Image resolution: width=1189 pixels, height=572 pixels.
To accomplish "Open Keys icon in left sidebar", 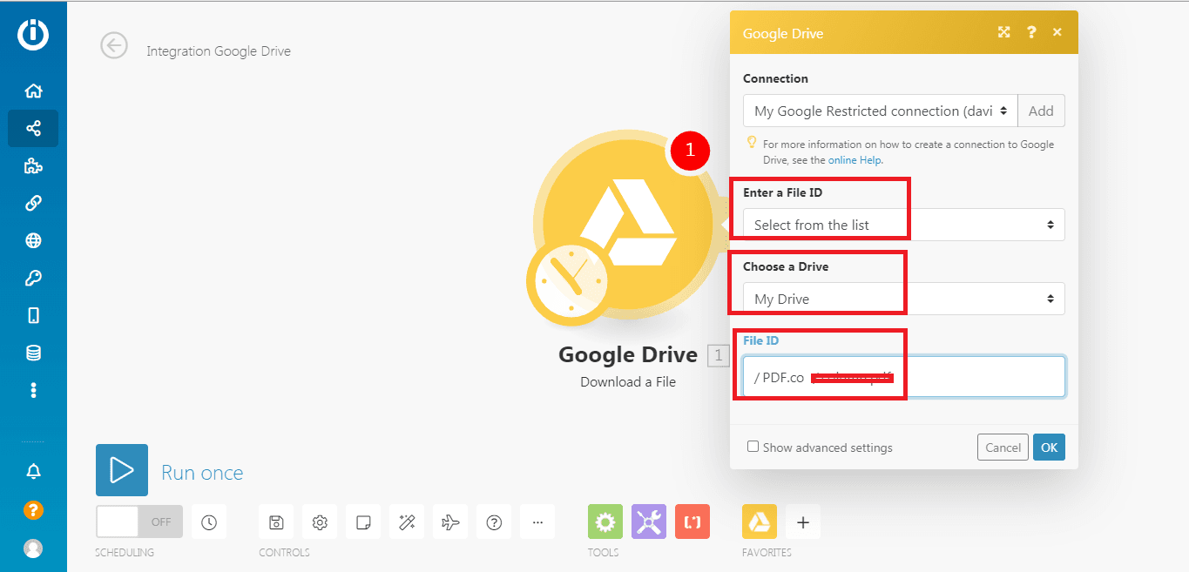I will point(33,279).
